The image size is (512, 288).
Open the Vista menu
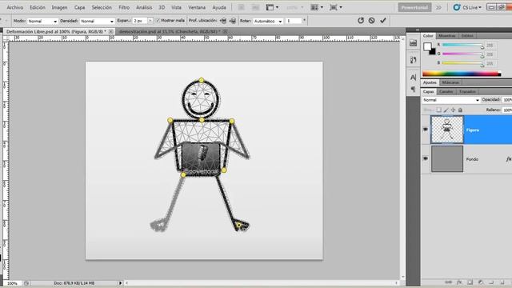(176, 7)
